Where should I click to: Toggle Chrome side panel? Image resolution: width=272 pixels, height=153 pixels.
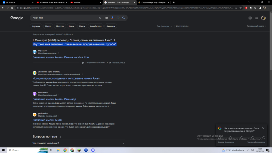tap(260, 8)
